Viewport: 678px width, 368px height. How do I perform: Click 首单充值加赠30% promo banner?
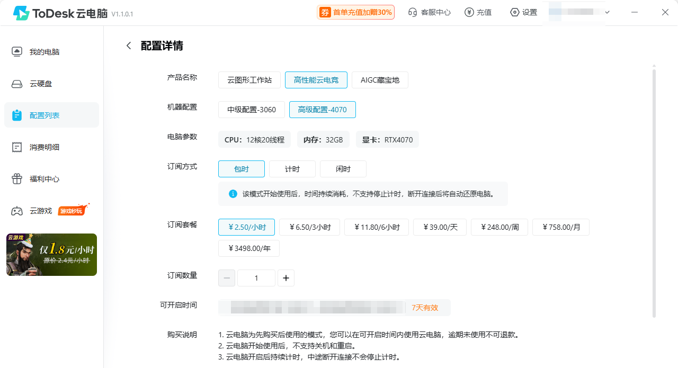[x=356, y=12]
